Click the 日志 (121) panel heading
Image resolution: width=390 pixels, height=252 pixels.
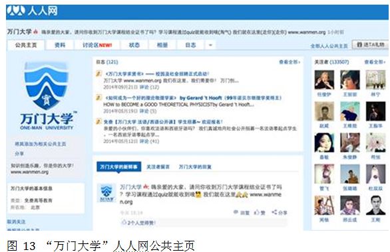(107, 62)
